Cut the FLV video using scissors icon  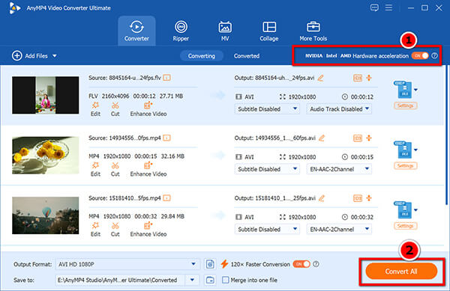pos(115,109)
